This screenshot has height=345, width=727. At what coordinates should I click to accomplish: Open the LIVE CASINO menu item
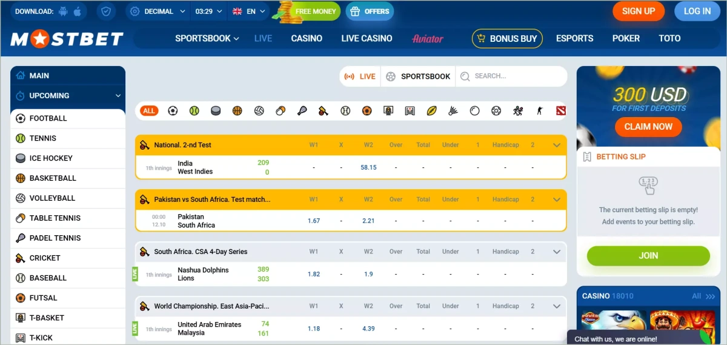point(367,38)
